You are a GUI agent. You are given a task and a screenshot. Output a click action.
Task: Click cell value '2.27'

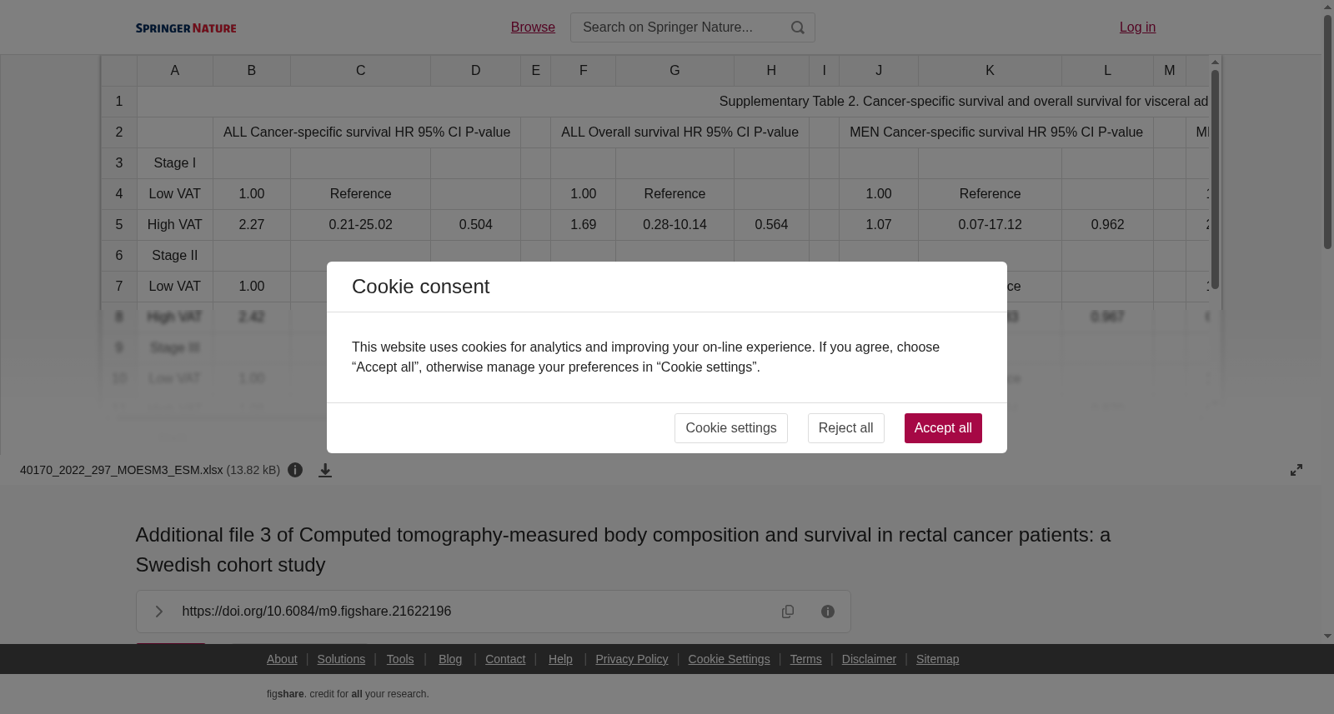coord(252,225)
